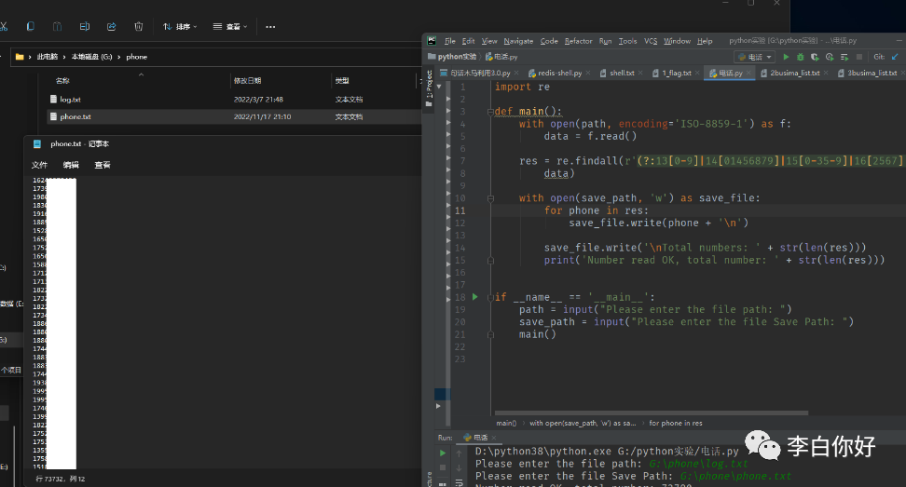Click the gutter run arrow at line 18
Viewport: 906px width, 487px height.
click(475, 297)
